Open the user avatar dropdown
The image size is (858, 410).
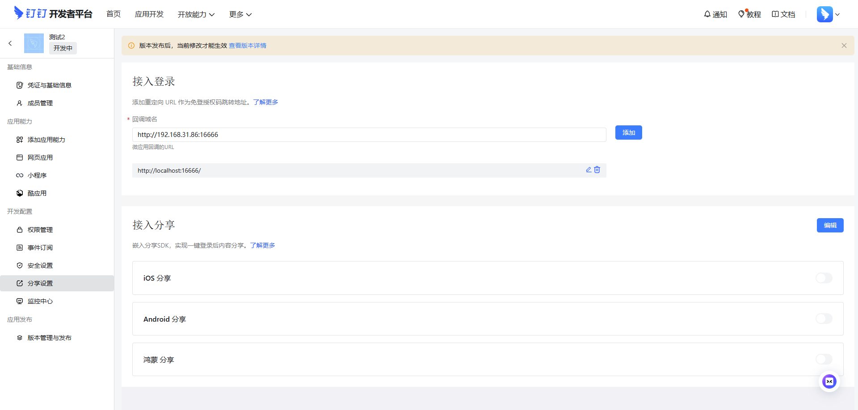(x=828, y=14)
